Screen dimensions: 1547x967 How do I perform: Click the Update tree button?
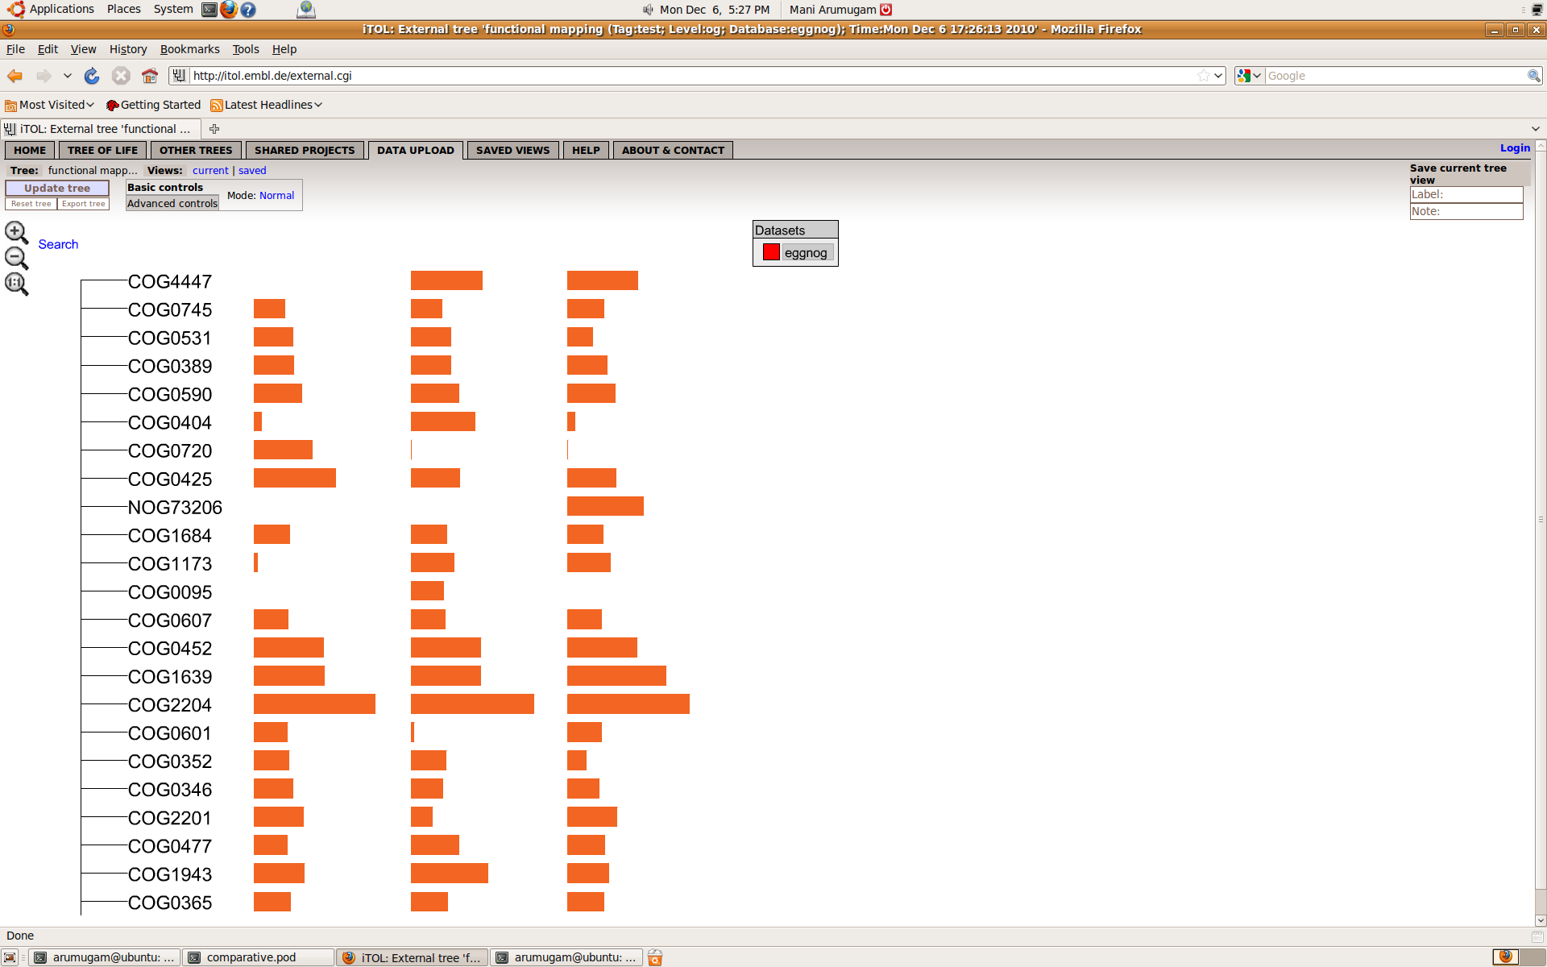57,188
